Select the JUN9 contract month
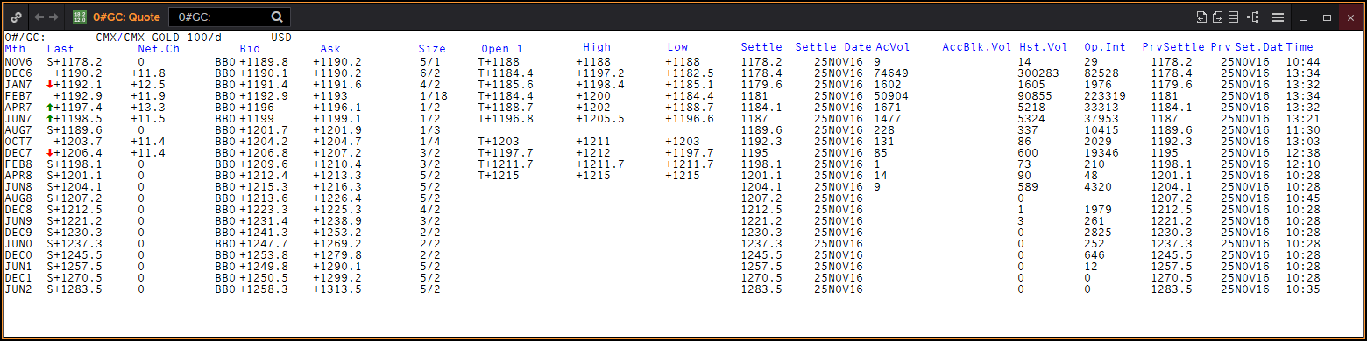 [x=18, y=221]
